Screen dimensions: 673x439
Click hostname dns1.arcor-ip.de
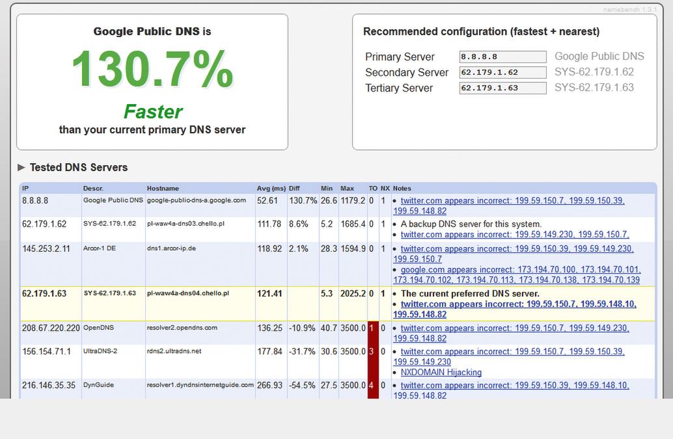171,248
